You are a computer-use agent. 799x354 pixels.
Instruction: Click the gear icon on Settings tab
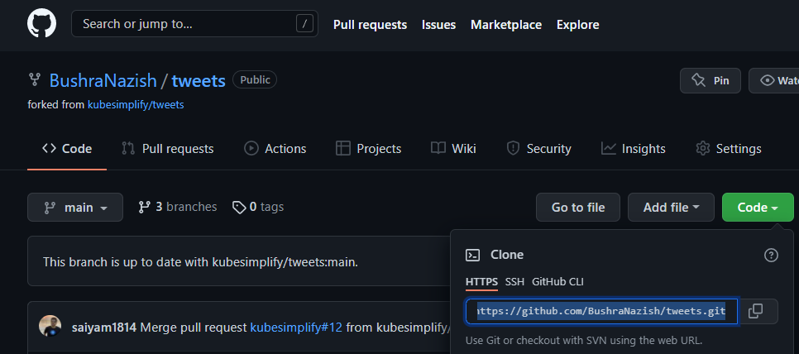[703, 148]
